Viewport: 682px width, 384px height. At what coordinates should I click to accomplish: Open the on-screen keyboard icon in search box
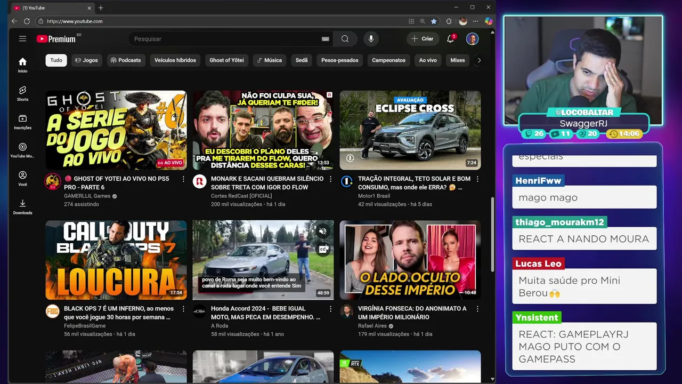326,39
